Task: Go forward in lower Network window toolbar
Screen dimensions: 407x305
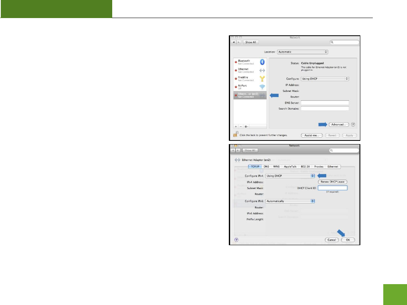Action: [x=238, y=150]
